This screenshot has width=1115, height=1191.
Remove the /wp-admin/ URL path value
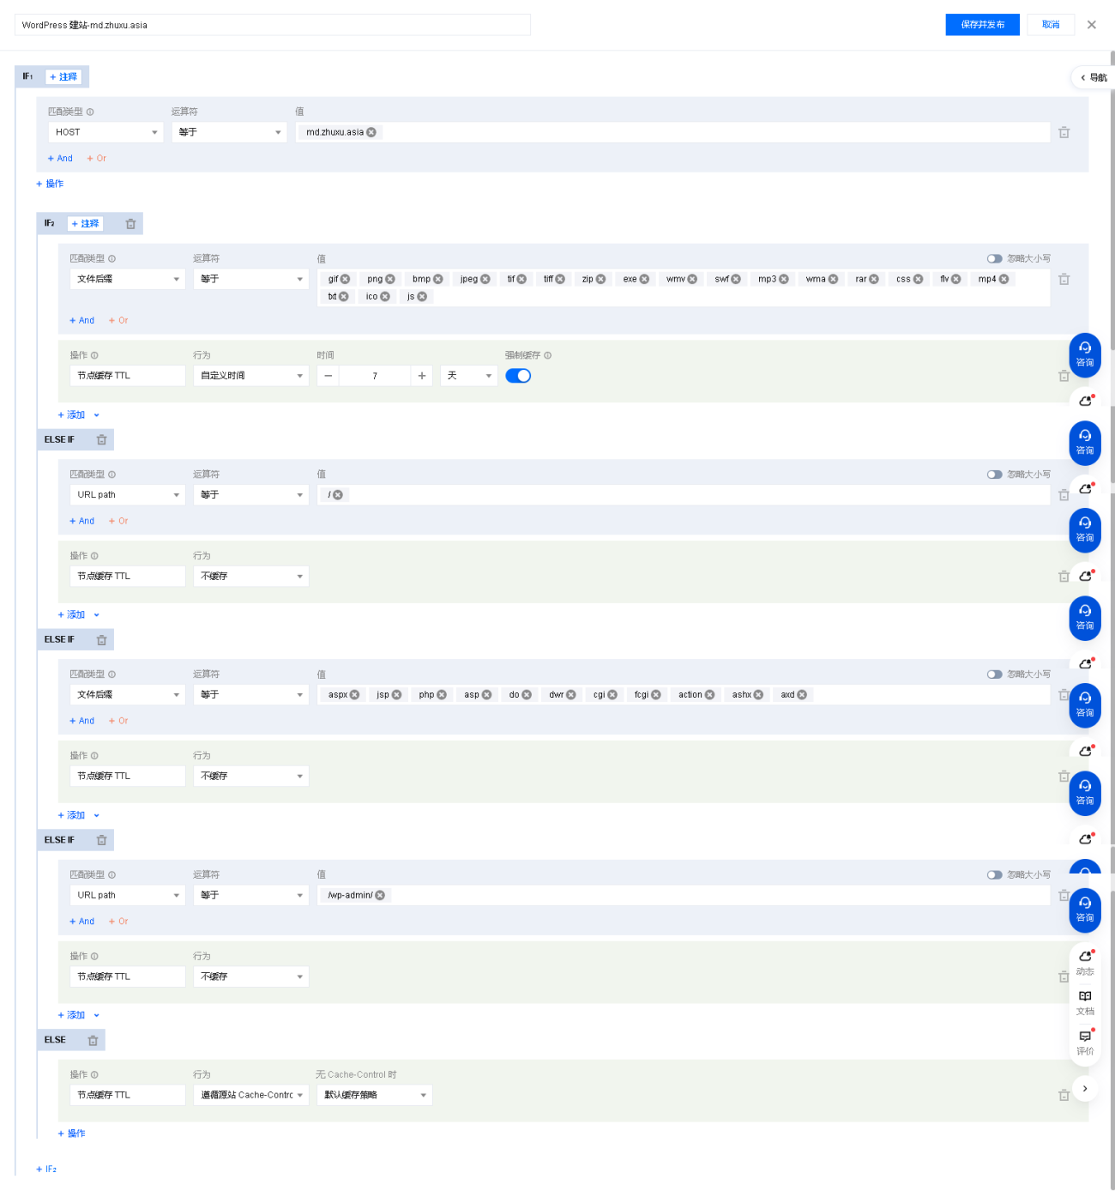pos(380,896)
